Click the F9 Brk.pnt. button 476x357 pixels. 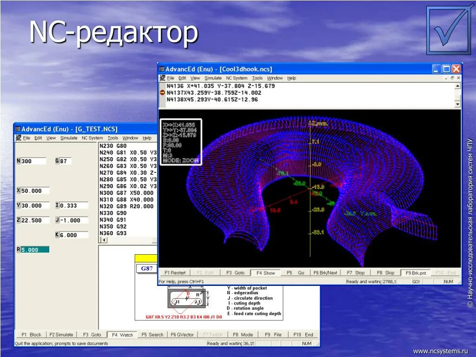[x=416, y=272]
